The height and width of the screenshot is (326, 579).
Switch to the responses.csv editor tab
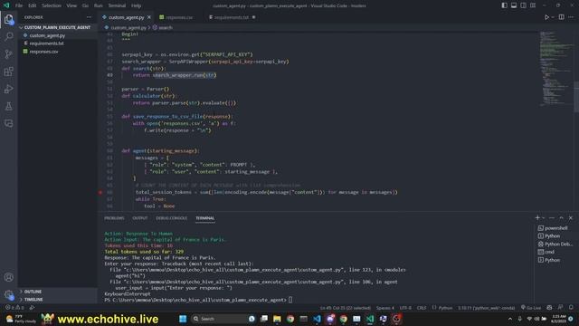point(179,17)
